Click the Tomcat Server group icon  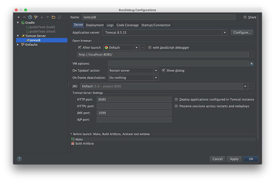click(x=23, y=36)
